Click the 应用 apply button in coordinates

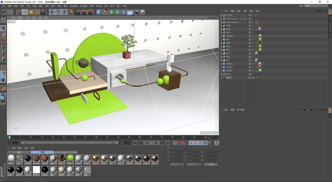click(x=211, y=164)
